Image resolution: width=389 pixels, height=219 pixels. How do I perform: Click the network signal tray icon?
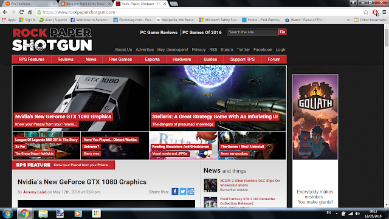351,214
